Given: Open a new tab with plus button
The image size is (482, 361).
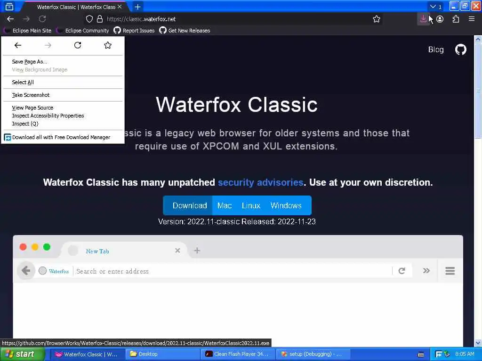Looking at the screenshot, I should (x=138, y=7).
